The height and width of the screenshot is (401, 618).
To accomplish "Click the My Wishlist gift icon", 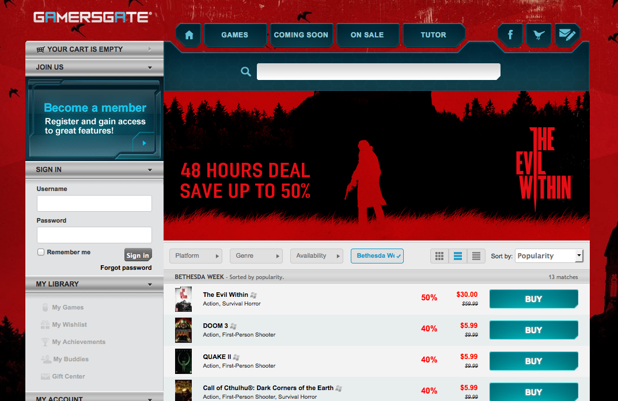I will 45,324.
